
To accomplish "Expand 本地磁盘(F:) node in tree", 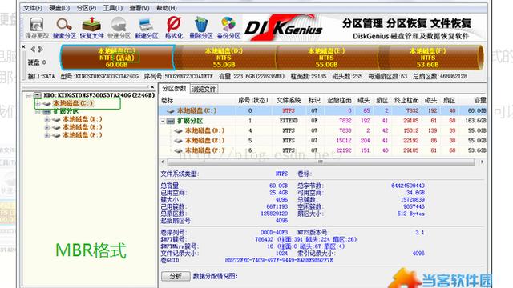I will coord(47,135).
